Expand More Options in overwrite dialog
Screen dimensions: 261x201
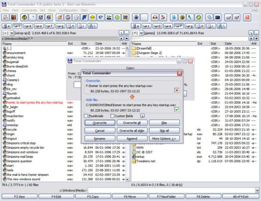164,138
